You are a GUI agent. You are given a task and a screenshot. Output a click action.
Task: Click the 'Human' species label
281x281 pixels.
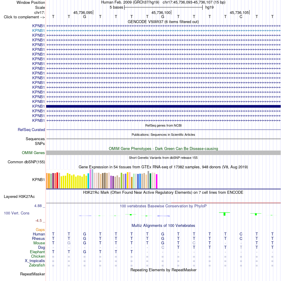click(x=39, y=234)
